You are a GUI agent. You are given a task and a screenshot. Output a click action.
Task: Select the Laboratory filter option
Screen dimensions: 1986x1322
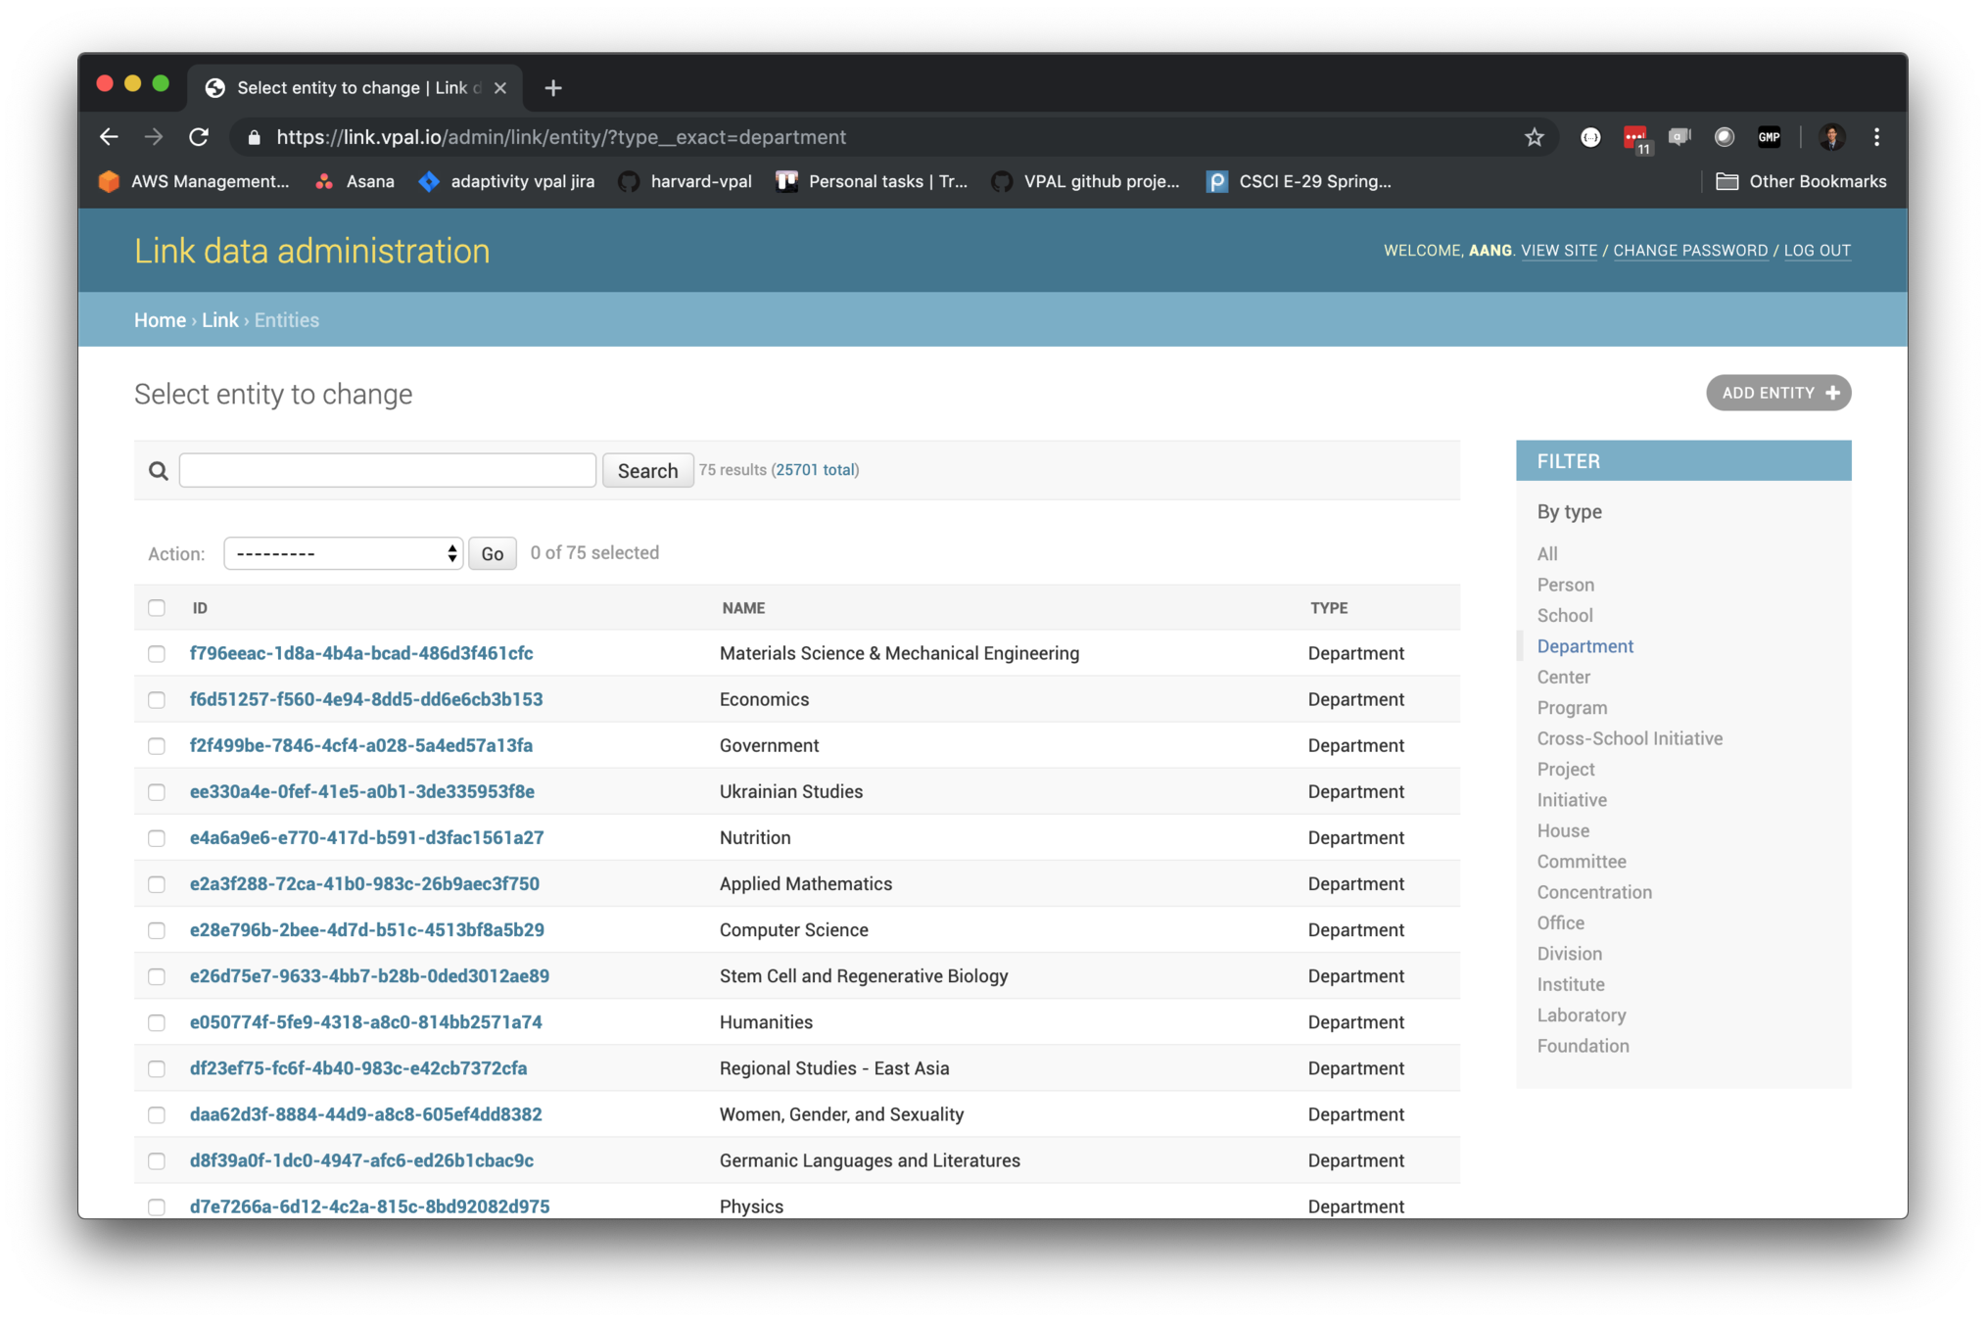click(1581, 1015)
